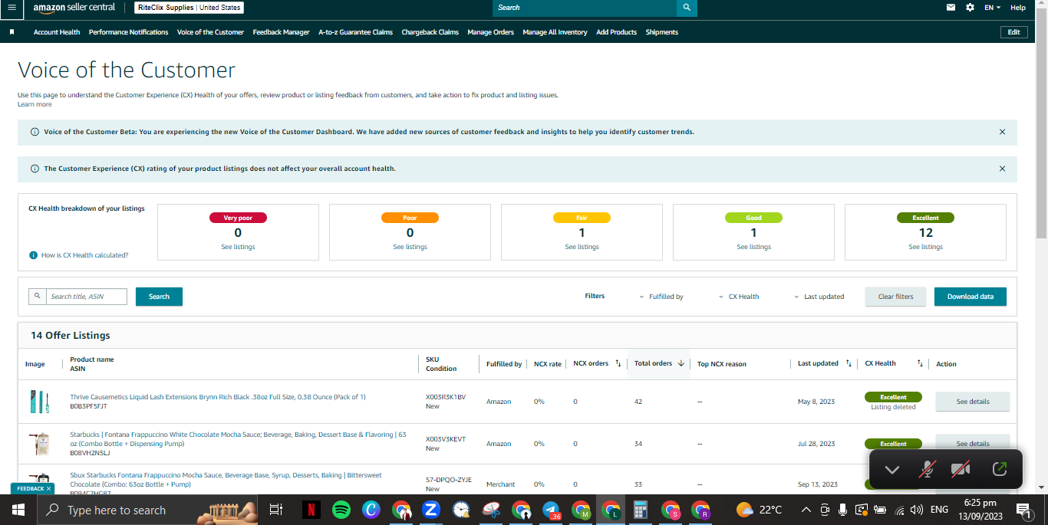
Task: Open Telegram from the taskbar
Action: (x=550, y=510)
